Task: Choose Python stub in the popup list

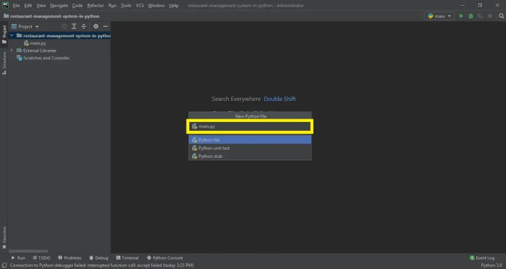Action: tap(250, 156)
